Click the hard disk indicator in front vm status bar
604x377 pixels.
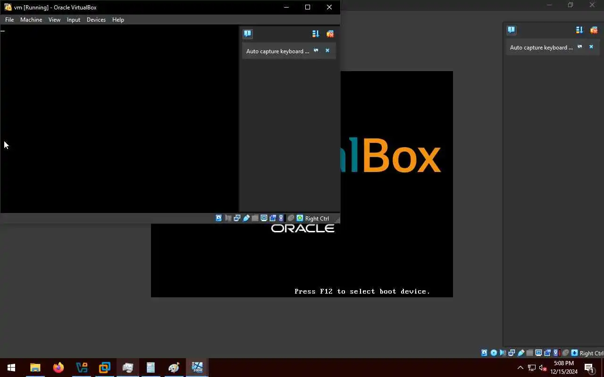pos(218,218)
